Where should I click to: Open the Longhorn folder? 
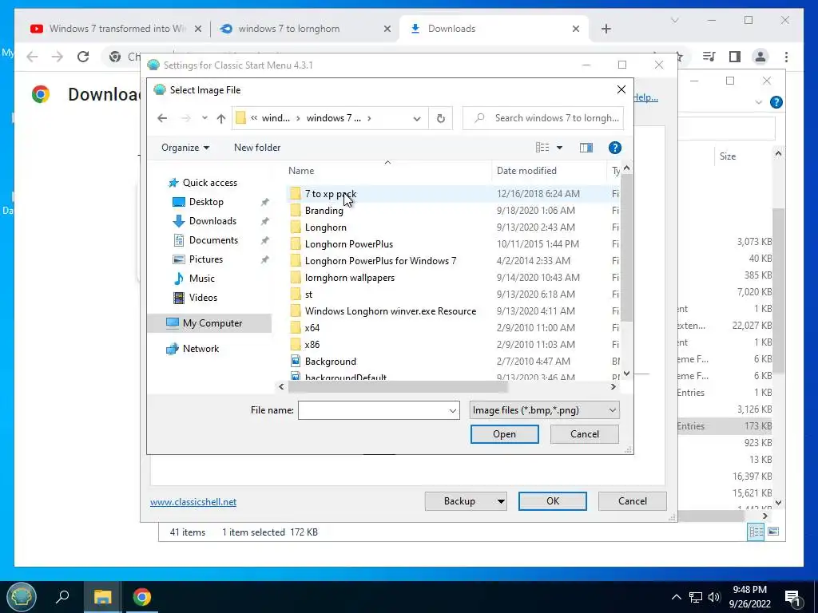pos(326,227)
